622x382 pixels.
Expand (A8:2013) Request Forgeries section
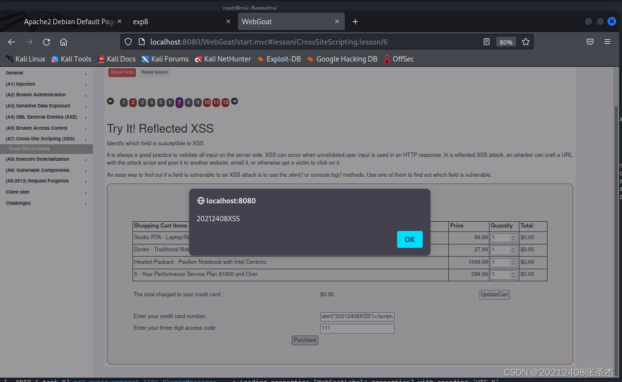(x=46, y=181)
